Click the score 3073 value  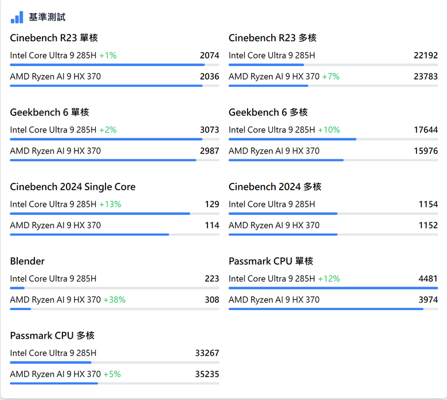210,130
